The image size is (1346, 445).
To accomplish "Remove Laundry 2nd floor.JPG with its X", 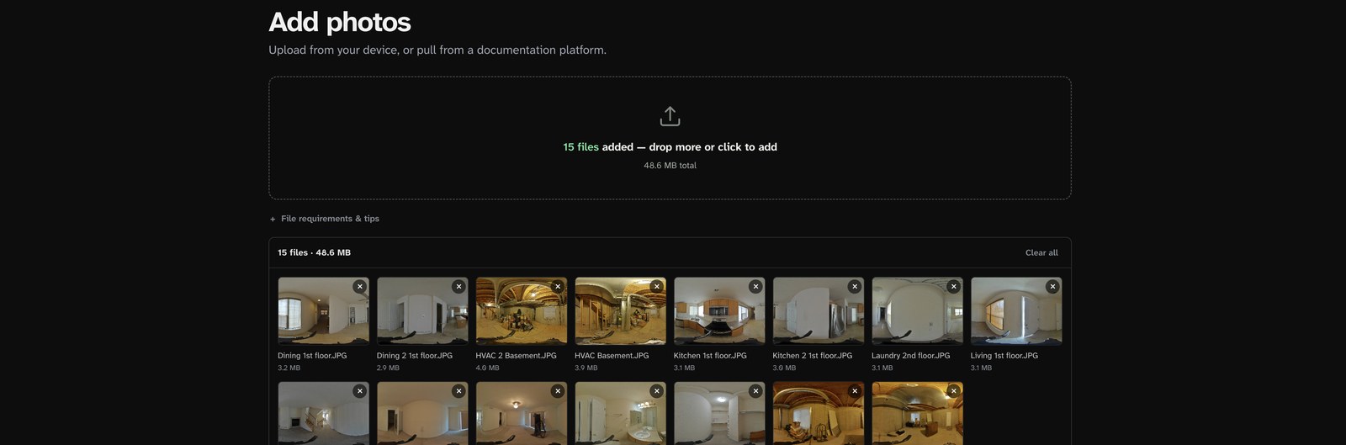I will (954, 287).
